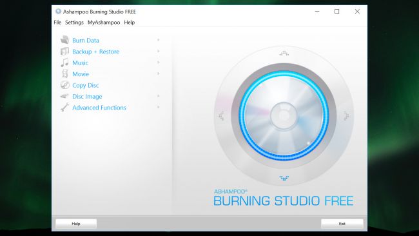Select Burn Data option
419x236 pixels.
point(86,41)
